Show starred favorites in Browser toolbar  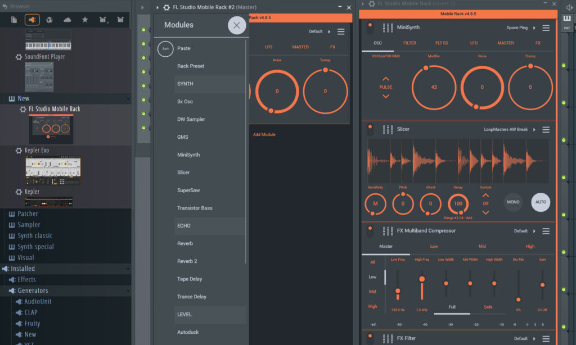85,20
